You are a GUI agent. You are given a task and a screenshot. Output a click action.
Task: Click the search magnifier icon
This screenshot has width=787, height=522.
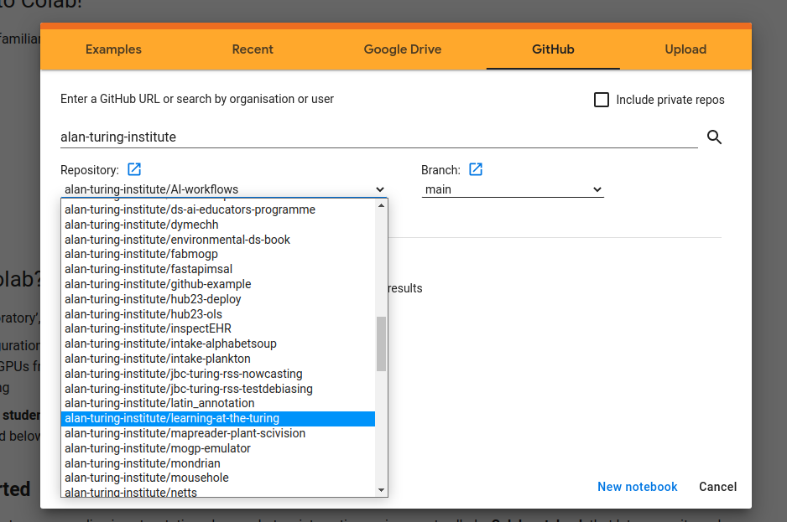coord(714,137)
